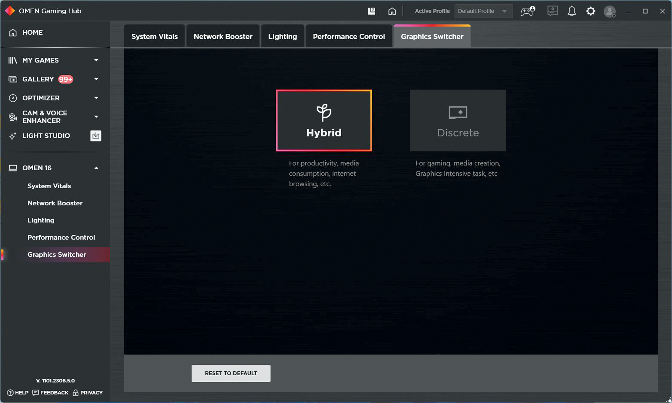Viewport: 672px width, 403px height.
Task: Click the notification bell icon
Action: coord(572,11)
